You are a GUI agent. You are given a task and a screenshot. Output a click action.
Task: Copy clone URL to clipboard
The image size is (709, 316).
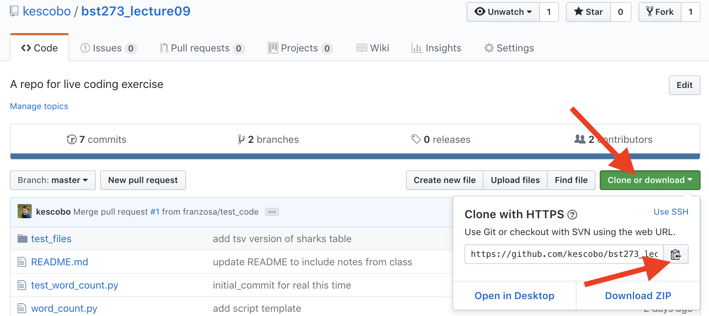point(676,254)
